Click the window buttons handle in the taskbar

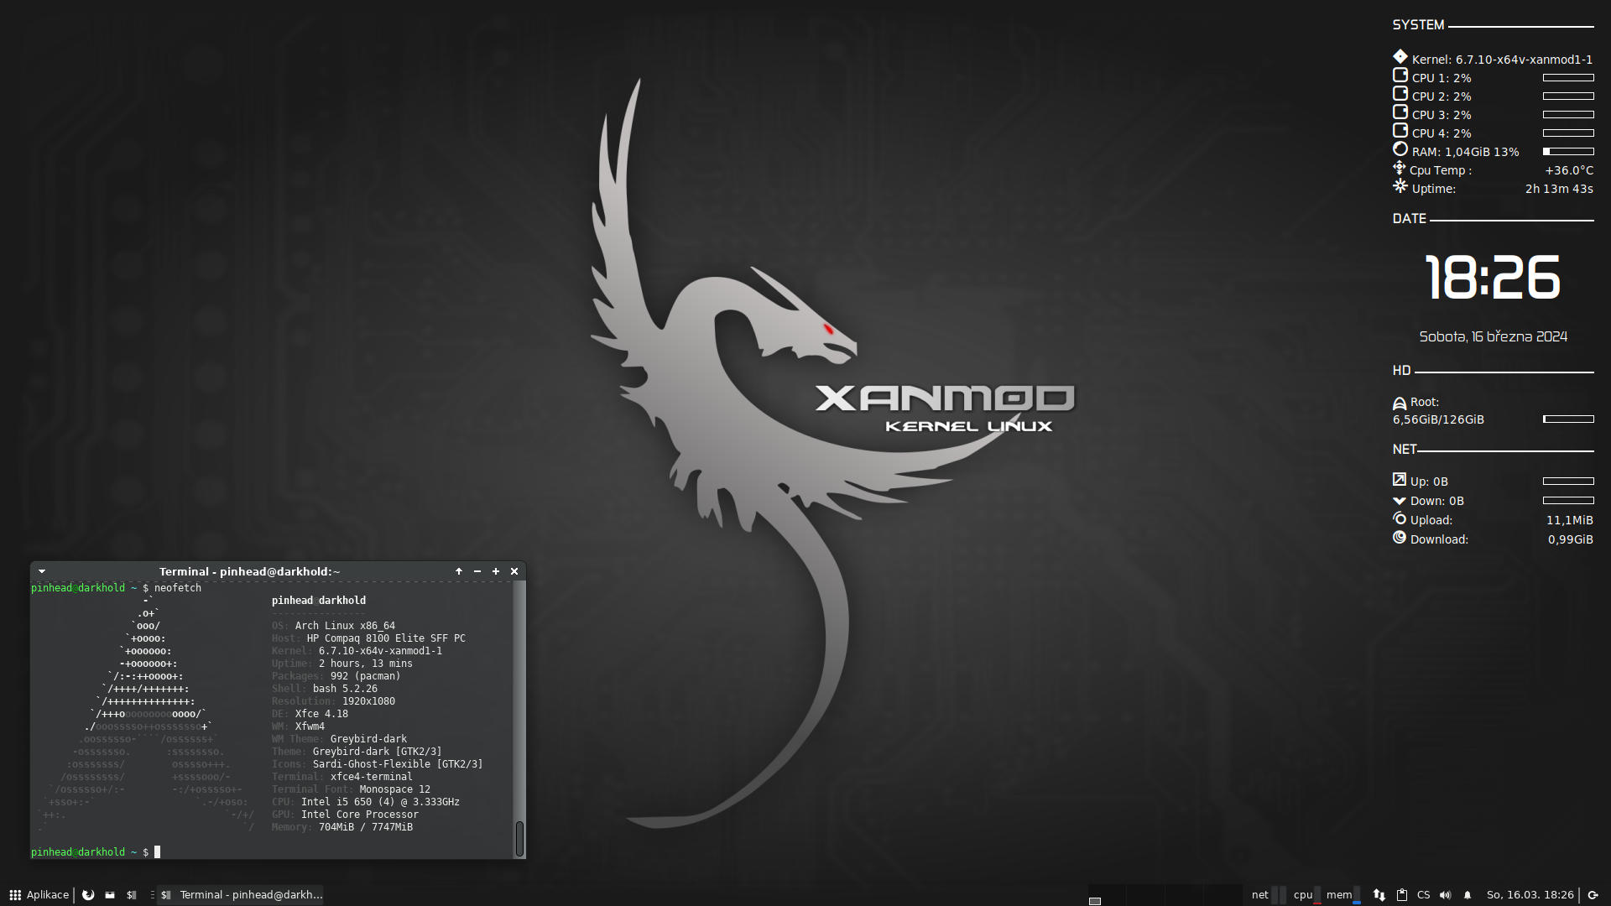152,895
